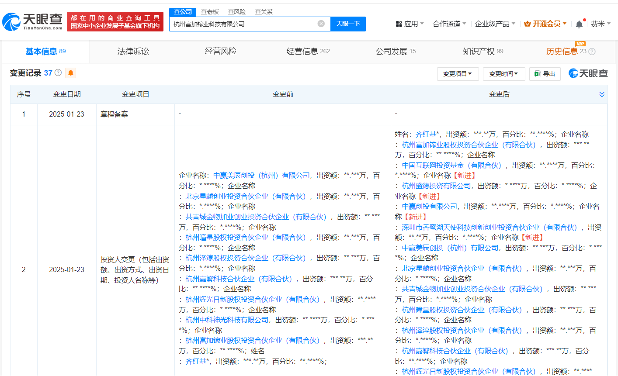Open 中国互联网投资基金 link
Viewport: 618px width, 376px height.
point(451,166)
